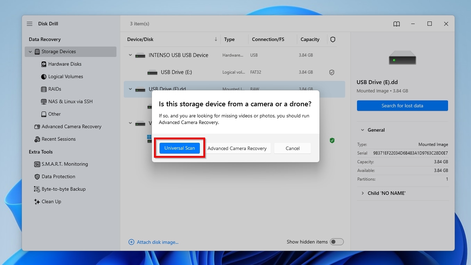The height and width of the screenshot is (265, 471).
Task: Cancel the camera or drone dialog
Action: (293, 148)
